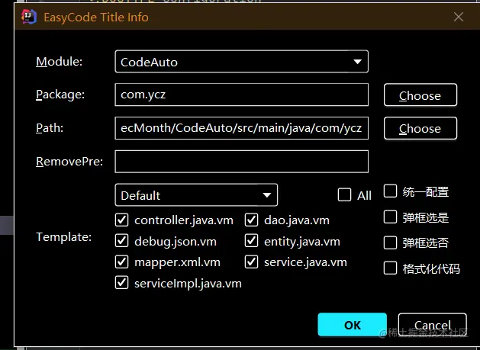Enable the 统一配置 checkbox
The width and height of the screenshot is (480, 350).
(x=390, y=191)
